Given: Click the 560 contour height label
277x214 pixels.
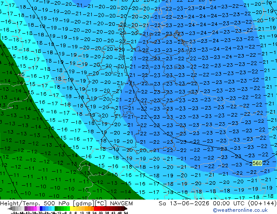Looking at the screenshot, I should pos(257,163).
